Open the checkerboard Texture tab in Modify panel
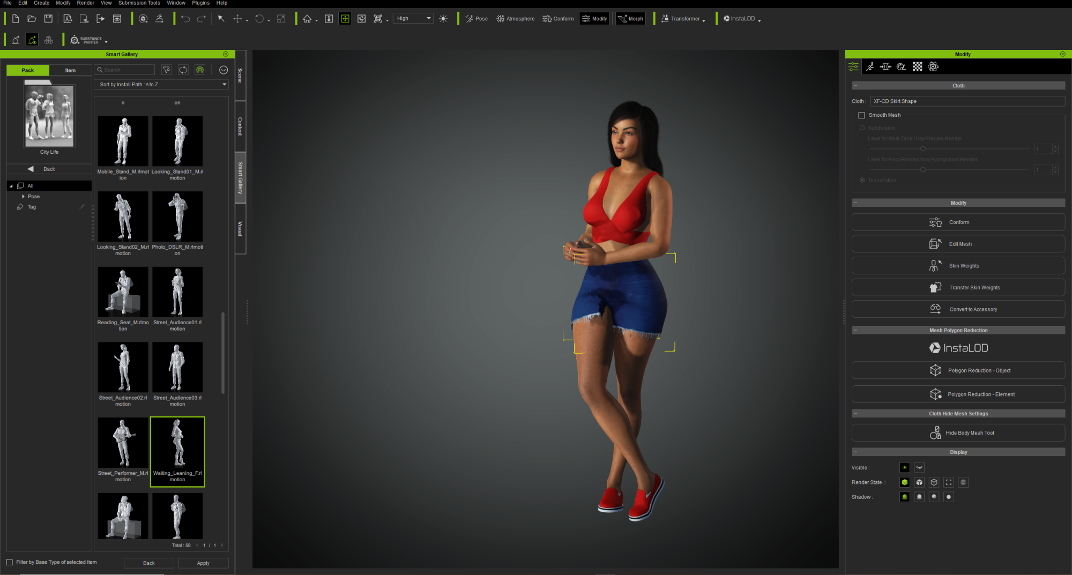This screenshot has width=1072, height=575. (918, 66)
